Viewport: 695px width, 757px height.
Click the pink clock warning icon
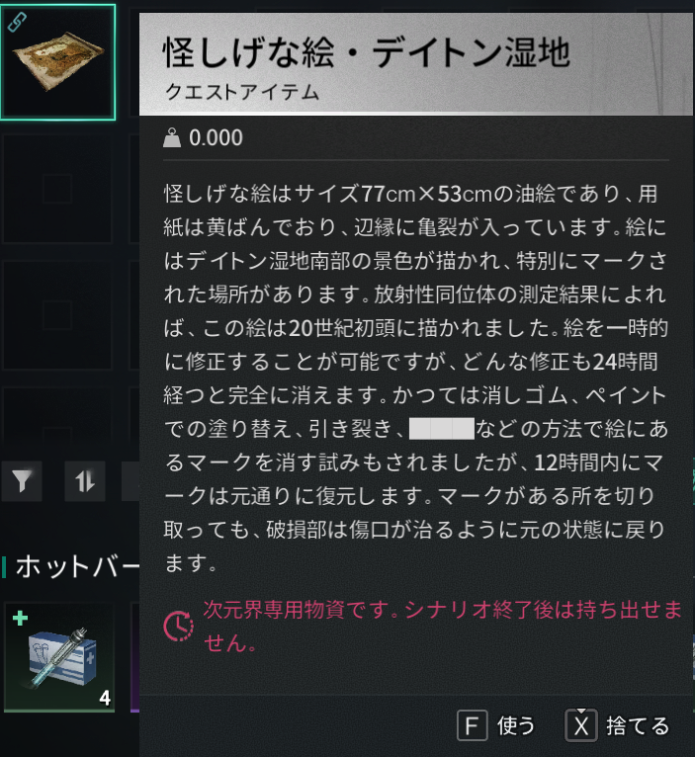click(x=178, y=627)
